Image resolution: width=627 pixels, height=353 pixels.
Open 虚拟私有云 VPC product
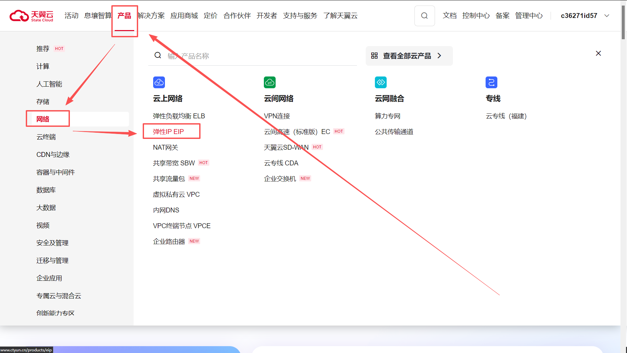pos(176,194)
